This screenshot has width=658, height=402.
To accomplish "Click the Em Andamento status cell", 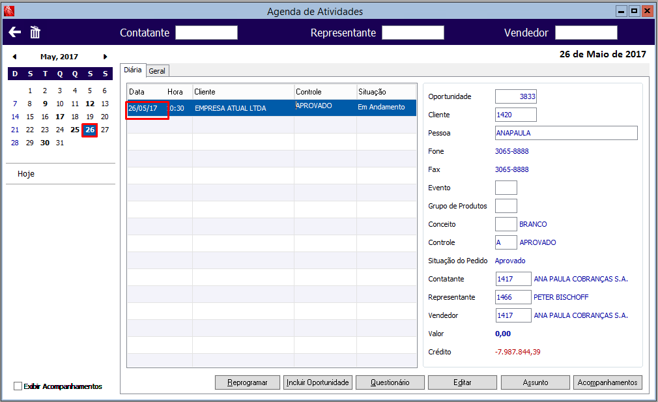I will 386,108.
